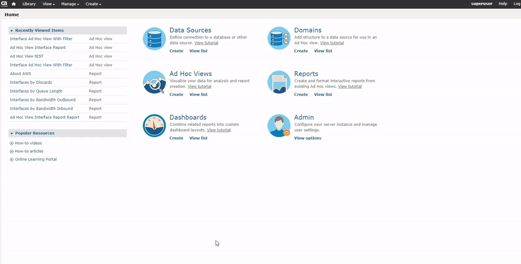
Task: View list of Domains
Action: (323, 51)
